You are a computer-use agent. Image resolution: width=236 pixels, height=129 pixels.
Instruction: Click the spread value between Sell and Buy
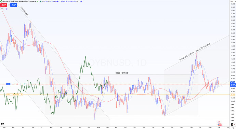tap(9, 5)
